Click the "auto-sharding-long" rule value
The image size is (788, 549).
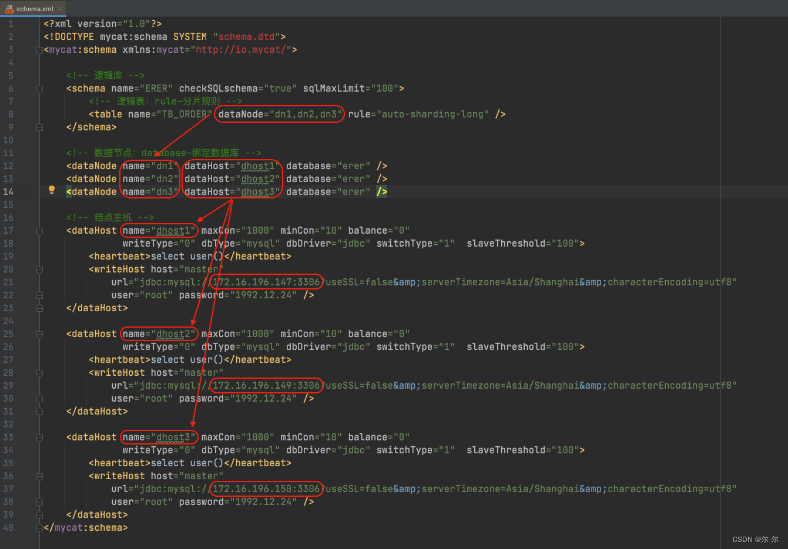pyautogui.click(x=433, y=114)
